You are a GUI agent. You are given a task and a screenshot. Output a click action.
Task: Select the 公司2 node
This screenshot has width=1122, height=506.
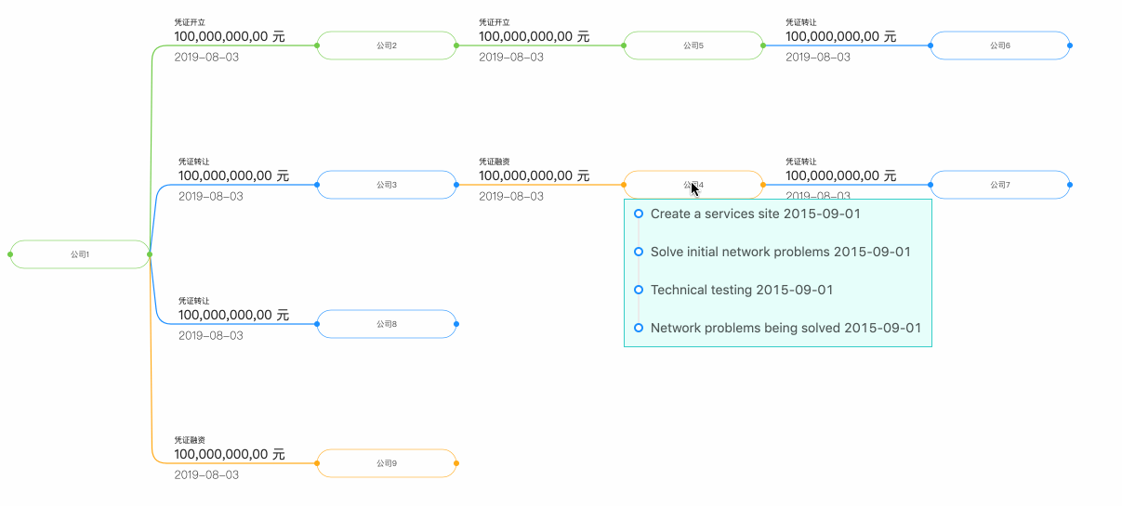pyautogui.click(x=387, y=45)
